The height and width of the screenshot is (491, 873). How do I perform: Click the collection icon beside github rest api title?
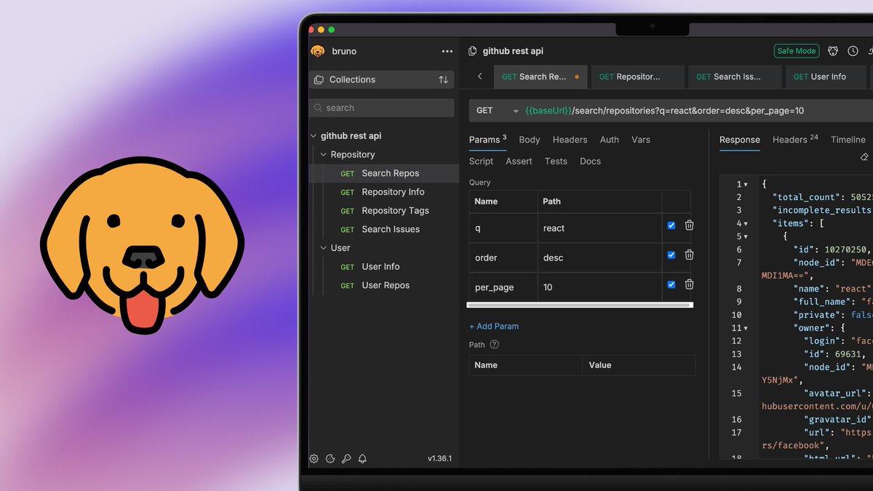coord(473,51)
